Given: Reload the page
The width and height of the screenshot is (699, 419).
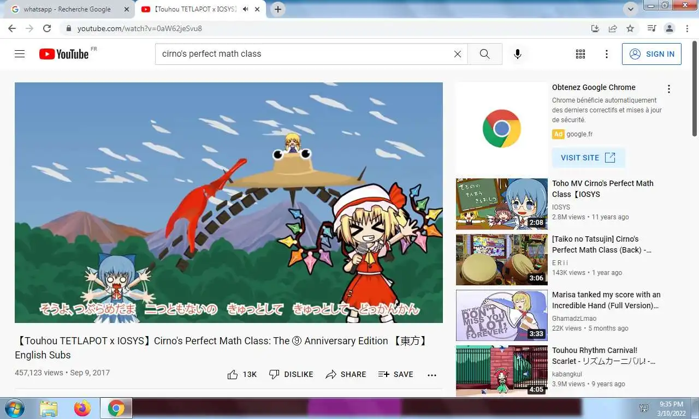Looking at the screenshot, I should pos(47,28).
